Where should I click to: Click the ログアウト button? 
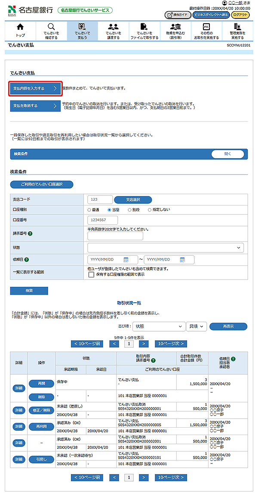pos(240,15)
